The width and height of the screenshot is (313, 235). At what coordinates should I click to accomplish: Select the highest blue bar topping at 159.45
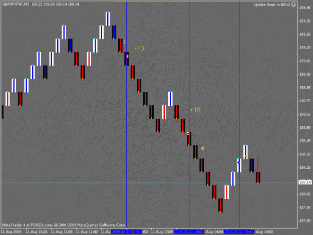[x=108, y=19]
